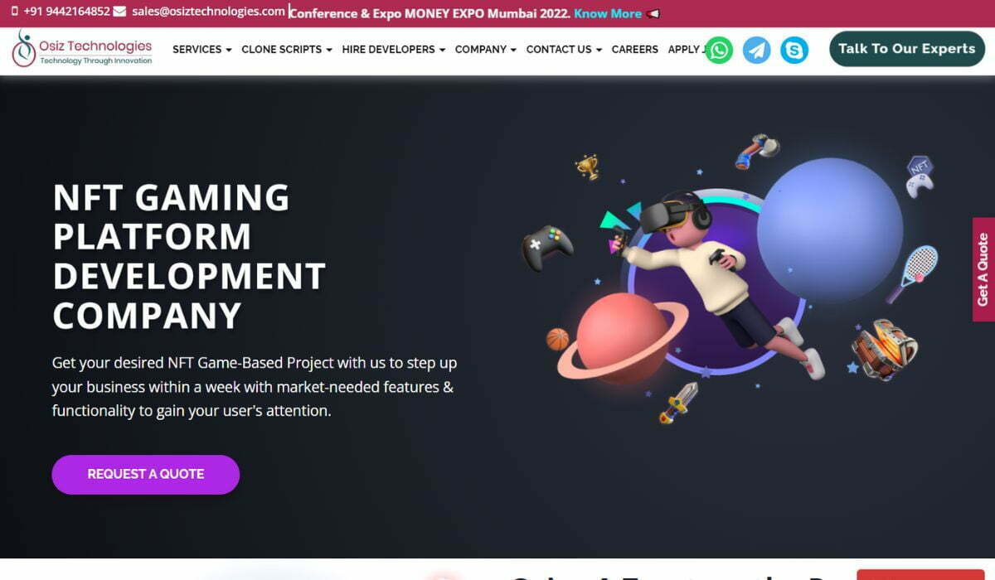Click the REQUEST A QUOTE button
Image resolution: width=995 pixels, height=580 pixels.
pos(145,474)
